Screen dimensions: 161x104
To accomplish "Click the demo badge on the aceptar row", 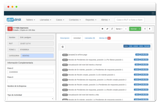I will [x=65, y=55].
